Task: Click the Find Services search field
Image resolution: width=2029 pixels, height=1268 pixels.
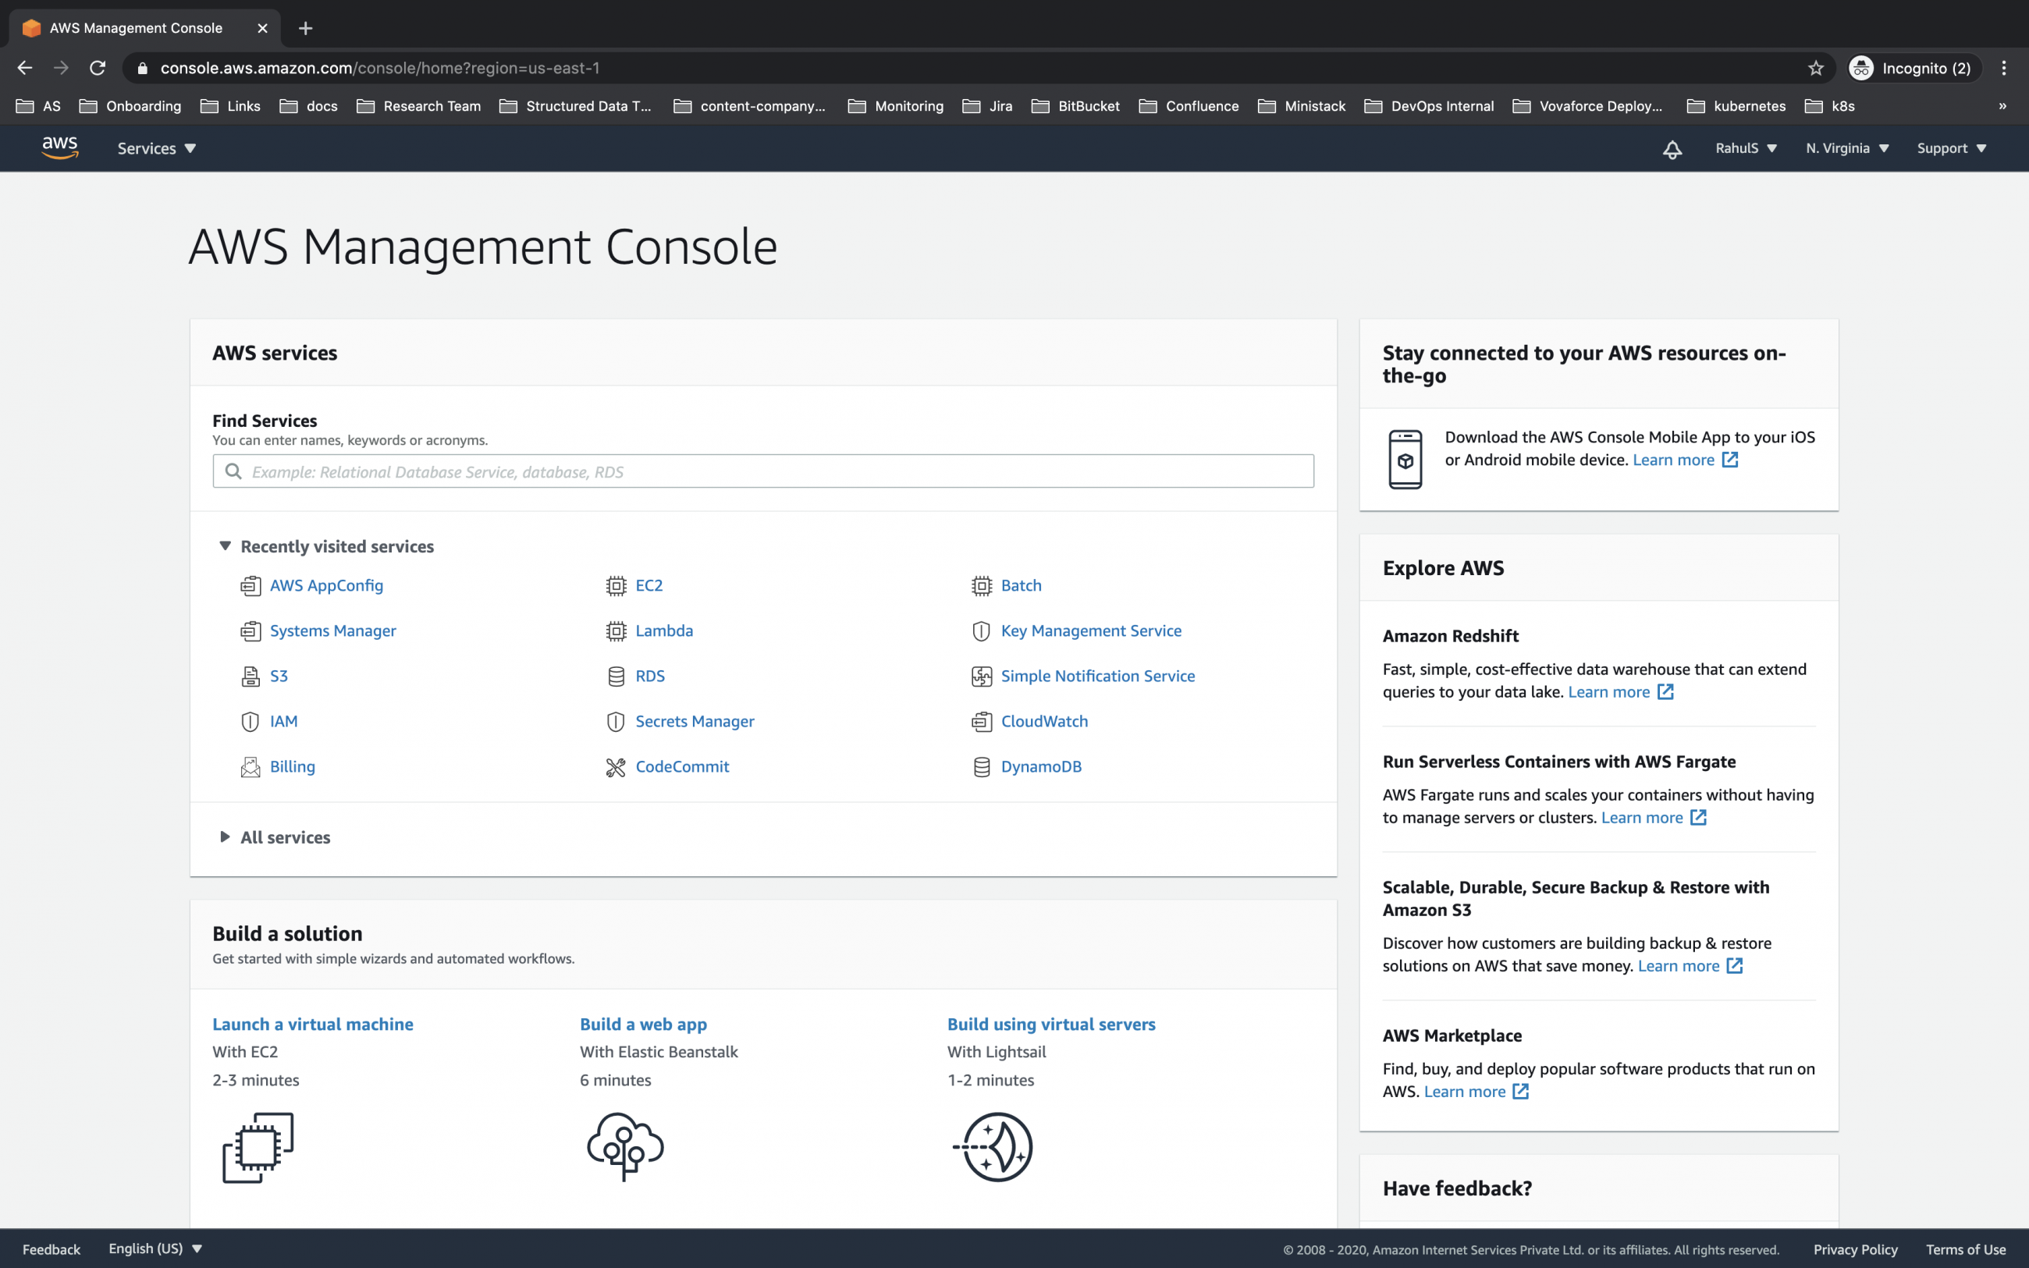Action: coord(763,471)
